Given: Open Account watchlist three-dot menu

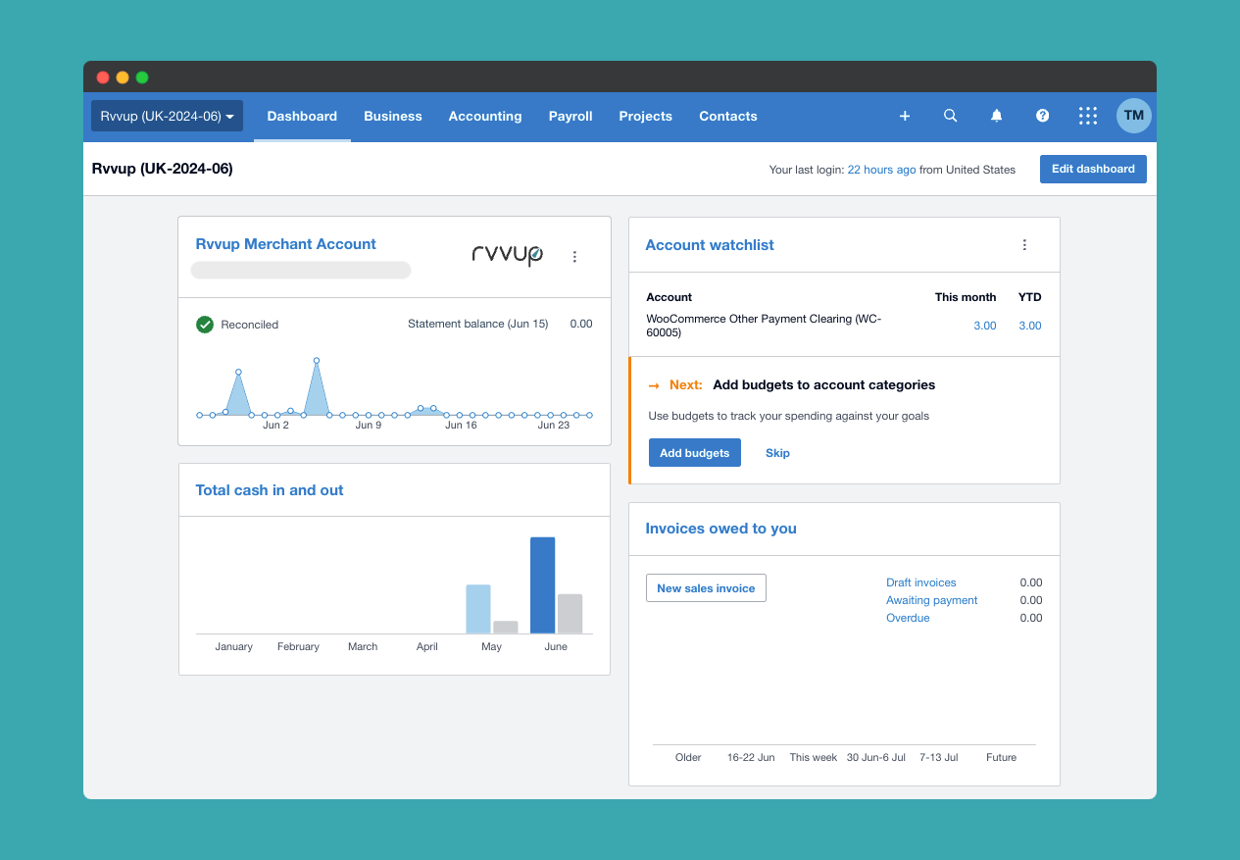Looking at the screenshot, I should pos(1024,245).
